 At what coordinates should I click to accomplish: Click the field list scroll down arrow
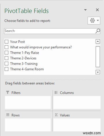(x=98, y=72)
